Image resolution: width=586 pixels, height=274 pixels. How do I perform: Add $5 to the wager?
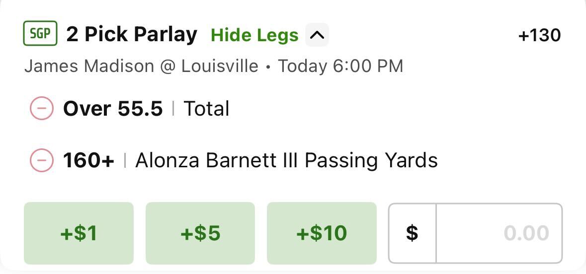(200, 233)
